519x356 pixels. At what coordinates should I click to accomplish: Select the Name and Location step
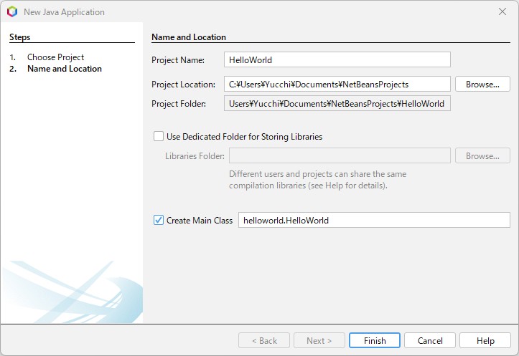click(64, 69)
